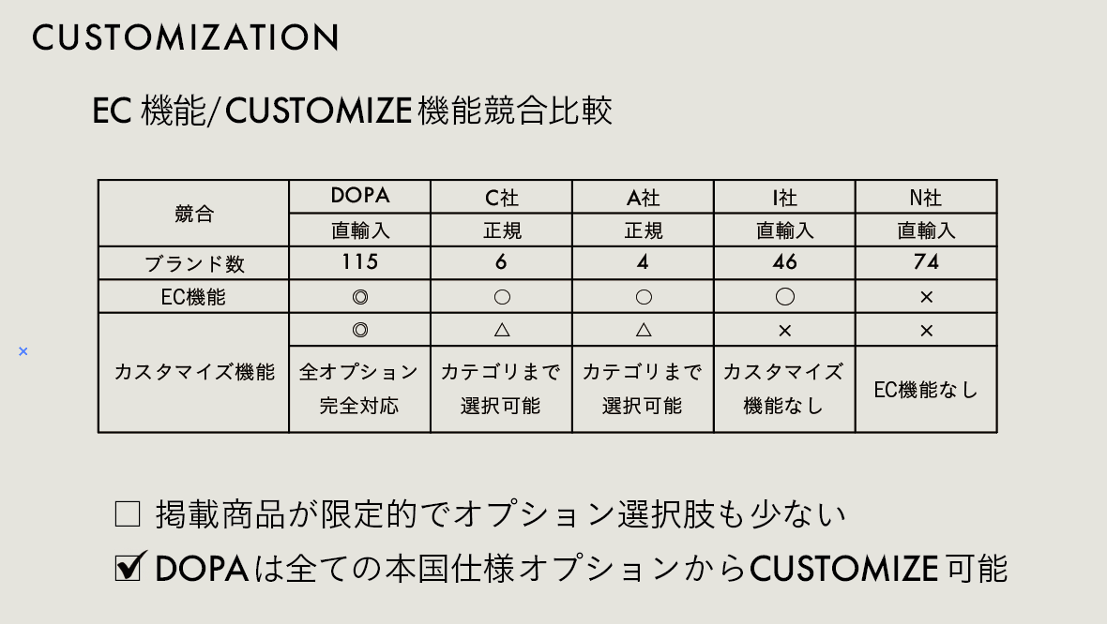This screenshot has width=1107, height=624.
Task: Click the x symbol in I社 カスタマイズ cell
Action: [784, 331]
